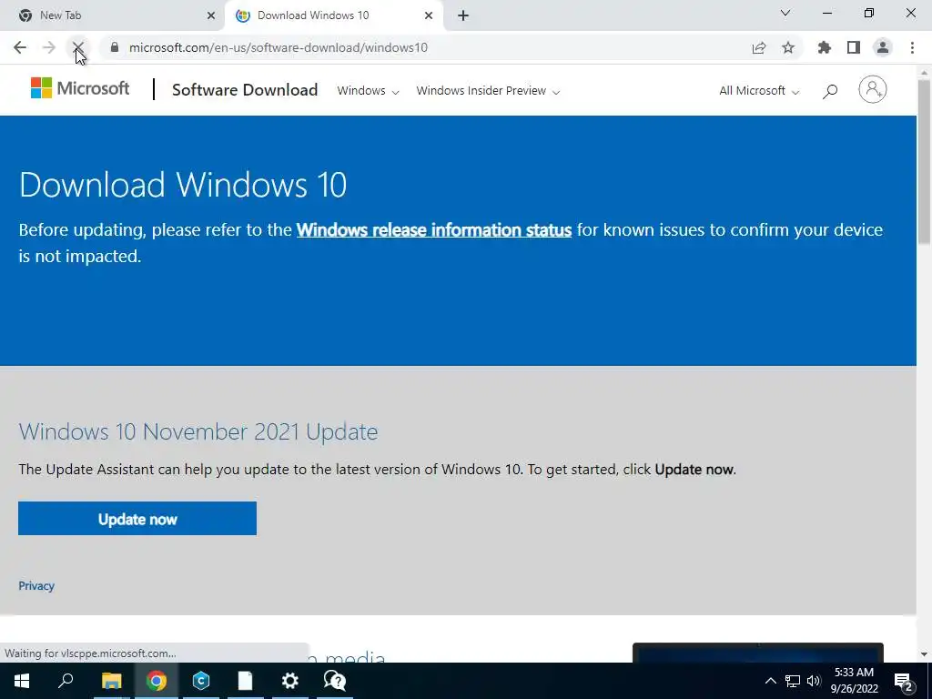Open taskbar search
932x699 pixels.
(x=66, y=681)
